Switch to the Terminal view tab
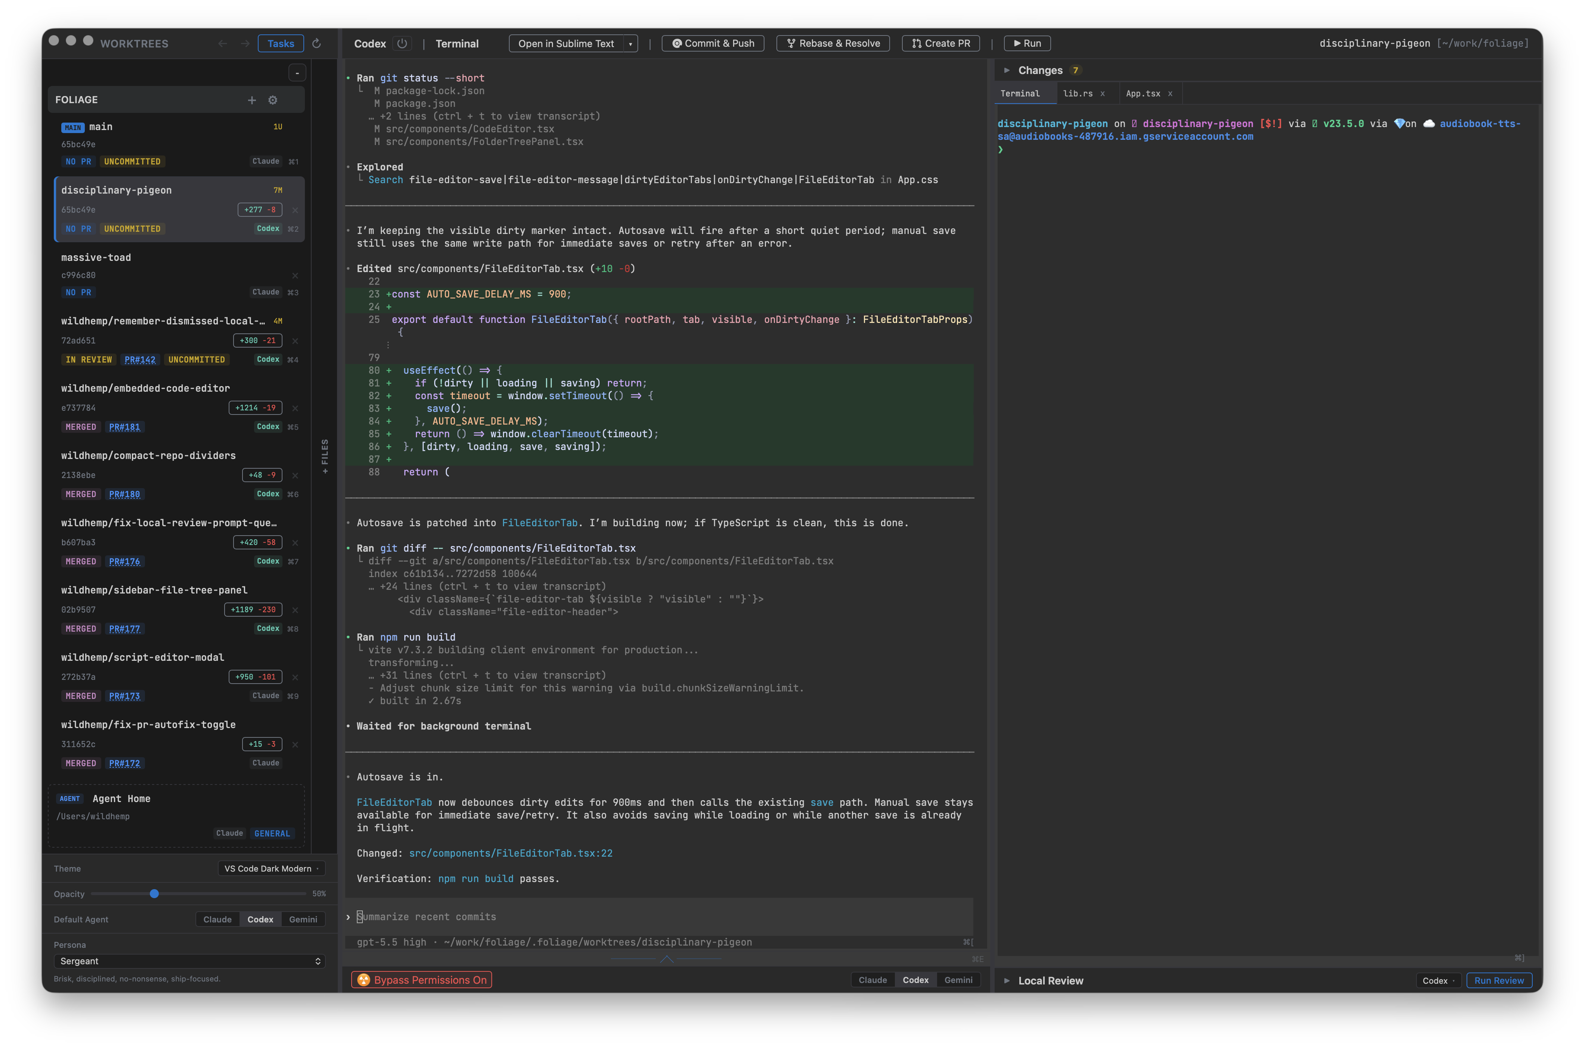The width and height of the screenshot is (1585, 1048). (x=457, y=43)
